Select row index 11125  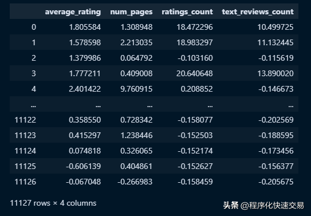click(25, 166)
